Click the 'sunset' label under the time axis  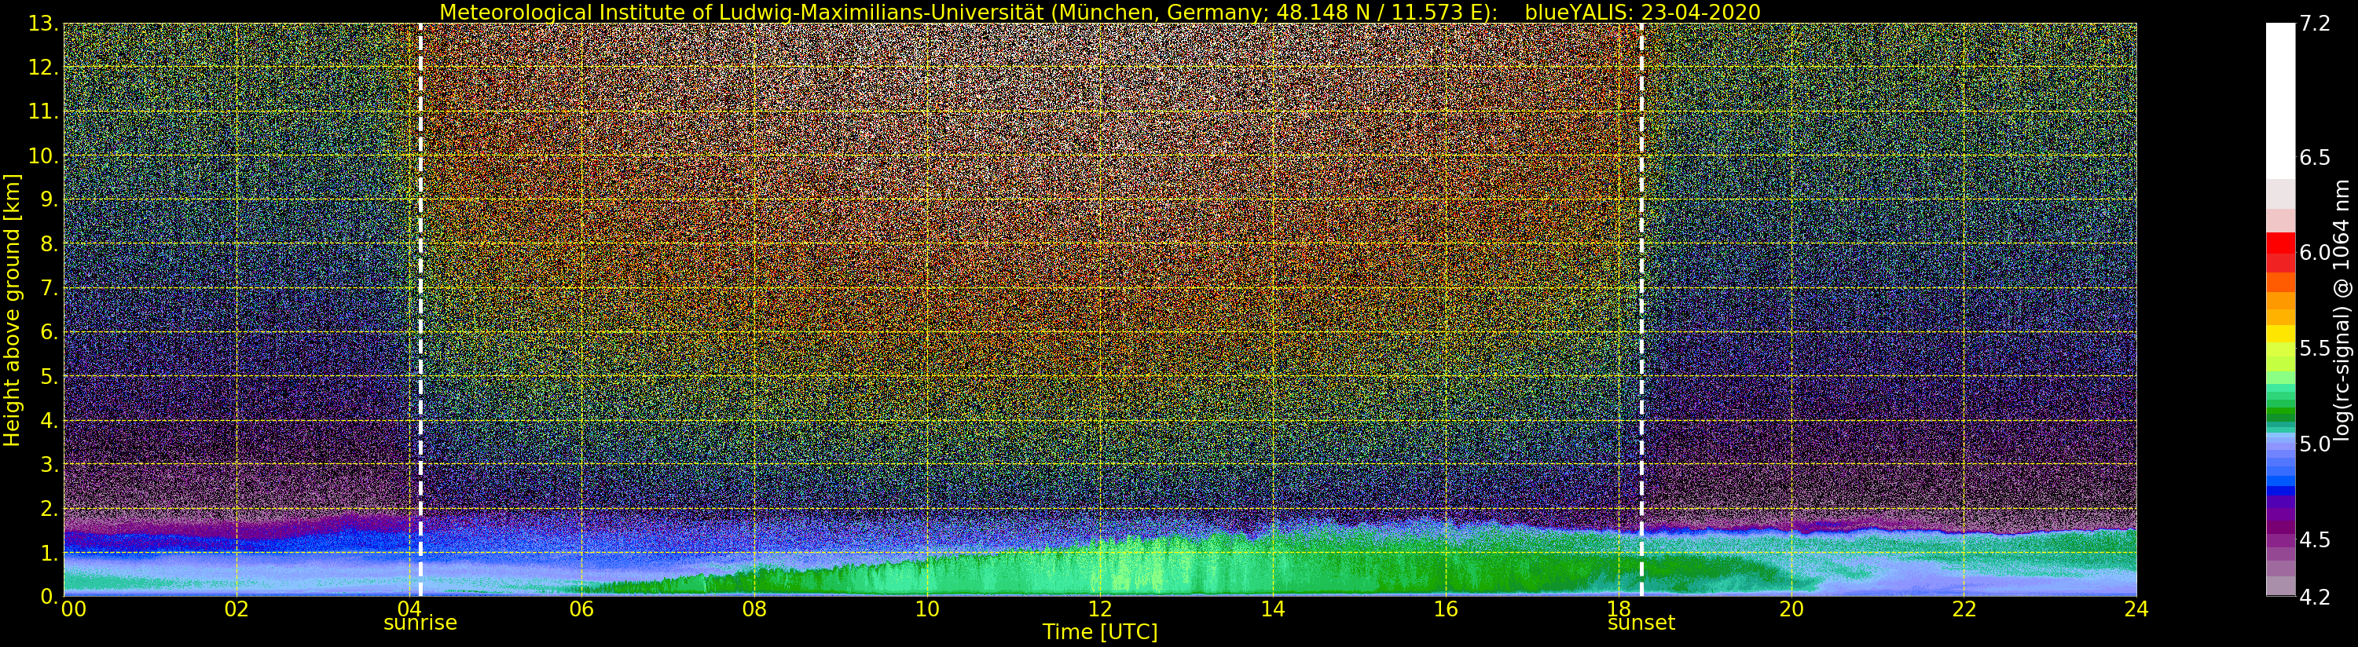(x=1641, y=623)
